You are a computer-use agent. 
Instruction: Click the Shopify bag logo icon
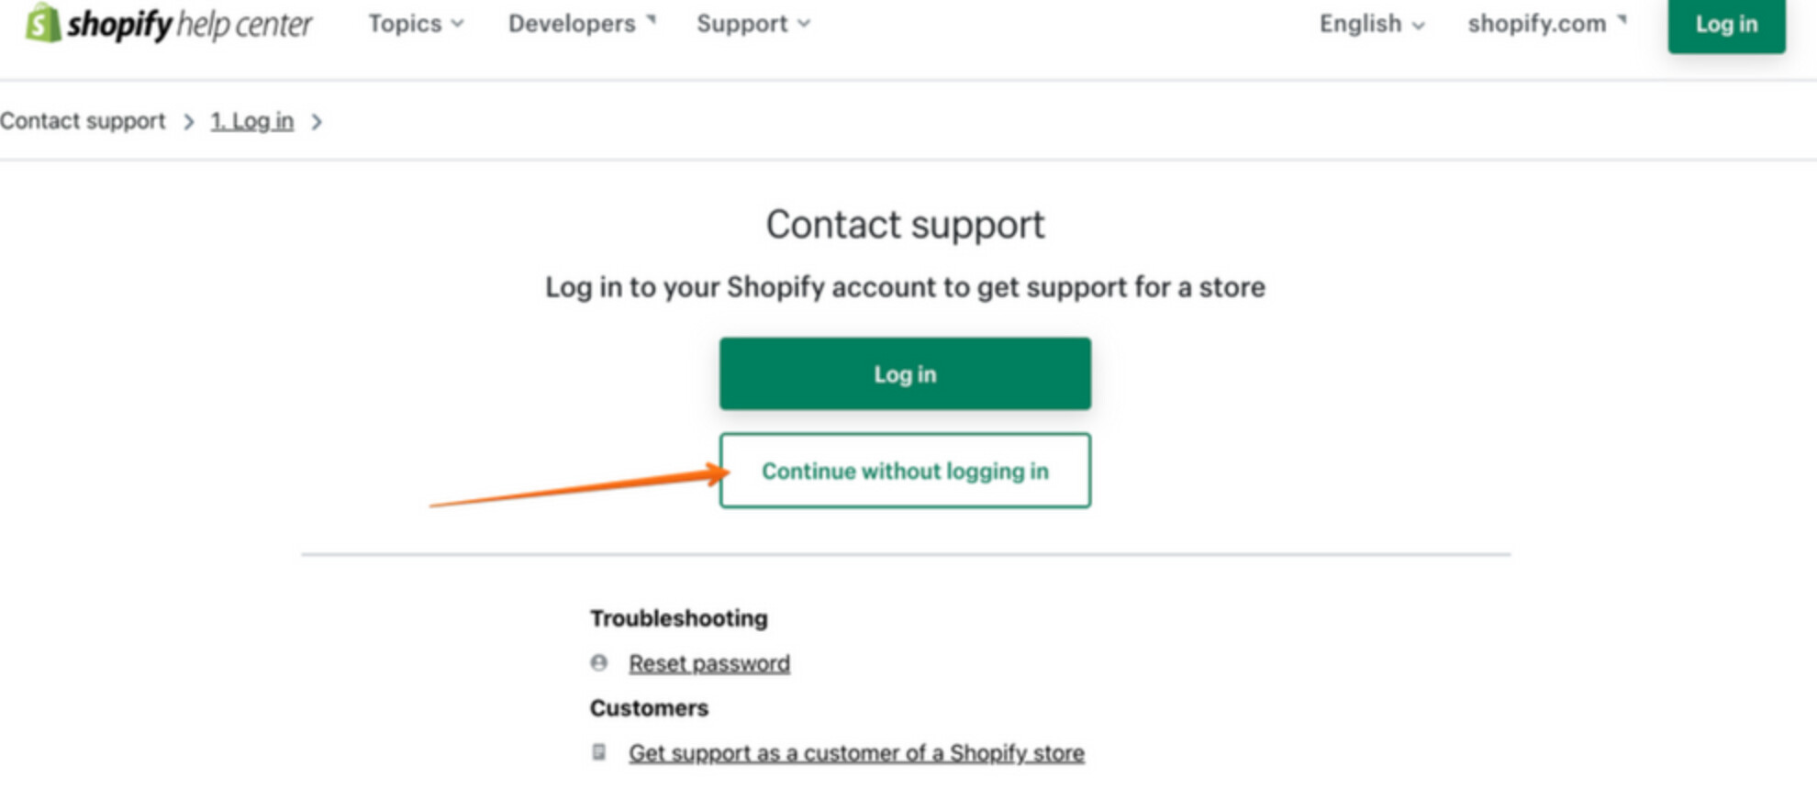(42, 23)
